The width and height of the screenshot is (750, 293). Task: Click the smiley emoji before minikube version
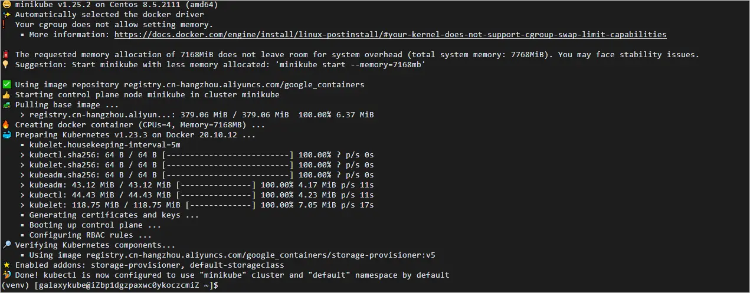pyautogui.click(x=6, y=4)
